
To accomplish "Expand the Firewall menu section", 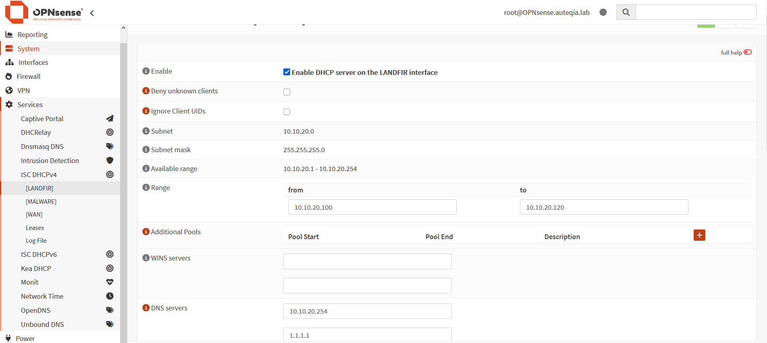I will click(29, 76).
